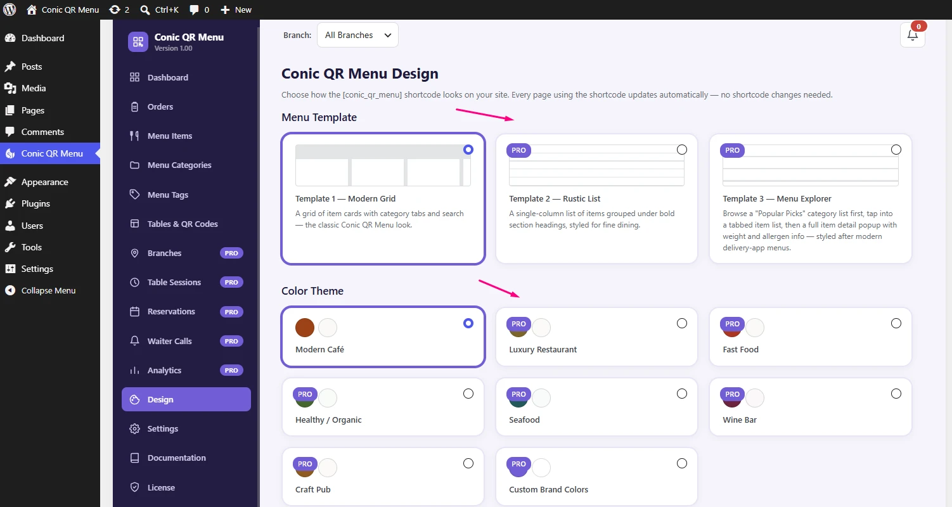Open the updates icon showing 2
This screenshot has height=507, width=952.
pyautogui.click(x=114, y=10)
